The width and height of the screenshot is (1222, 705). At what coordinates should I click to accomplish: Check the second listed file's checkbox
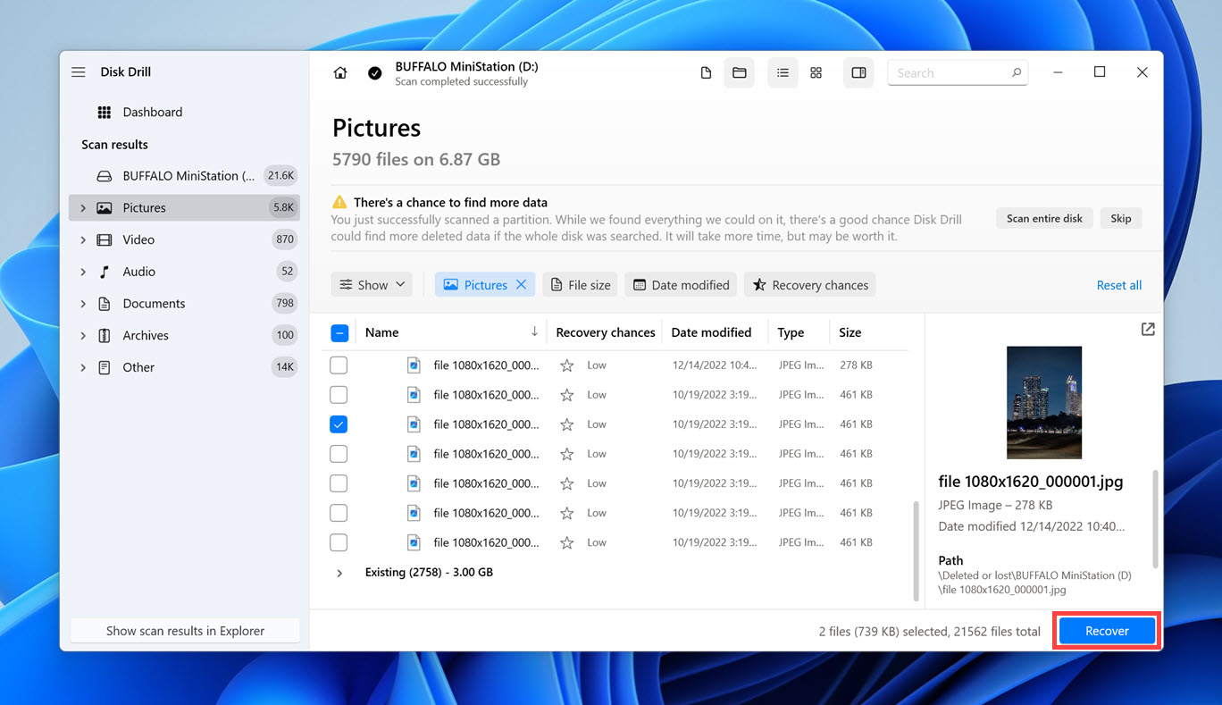(x=339, y=395)
